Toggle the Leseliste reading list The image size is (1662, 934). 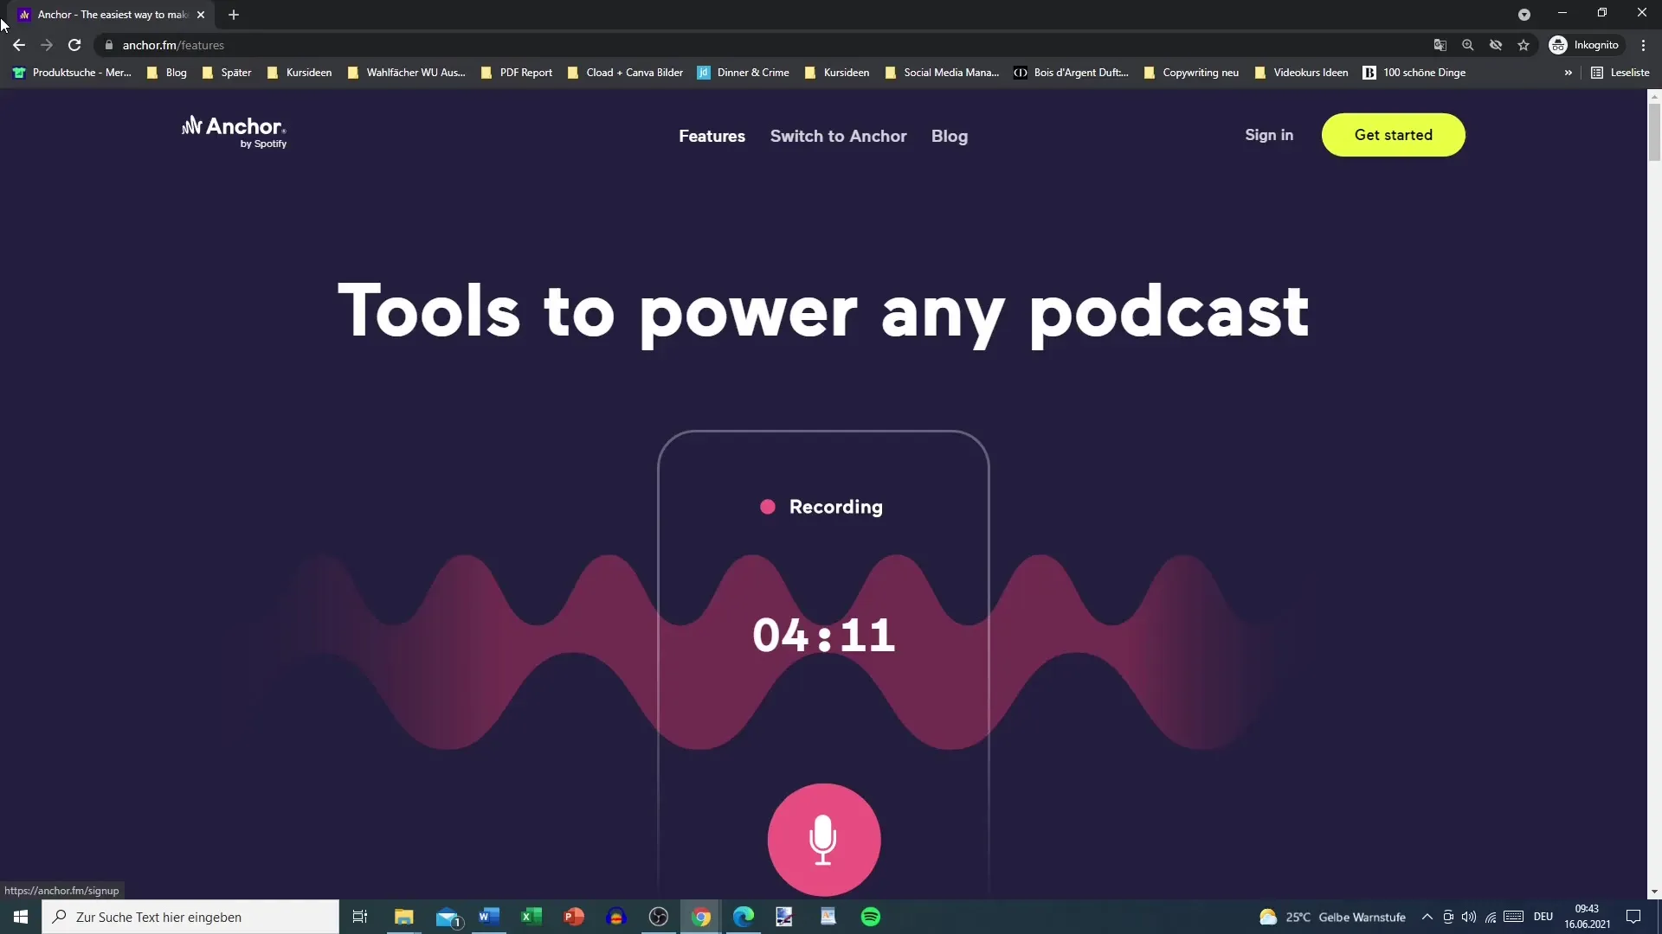[1623, 72]
